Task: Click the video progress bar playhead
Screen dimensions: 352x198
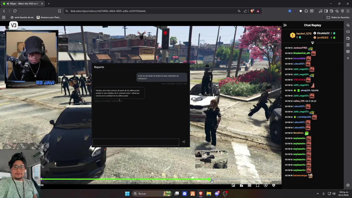Action: pyautogui.click(x=210, y=180)
